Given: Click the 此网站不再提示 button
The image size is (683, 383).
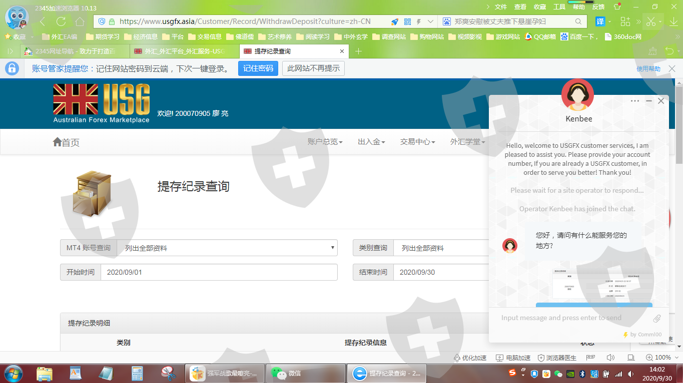Looking at the screenshot, I should click(313, 68).
